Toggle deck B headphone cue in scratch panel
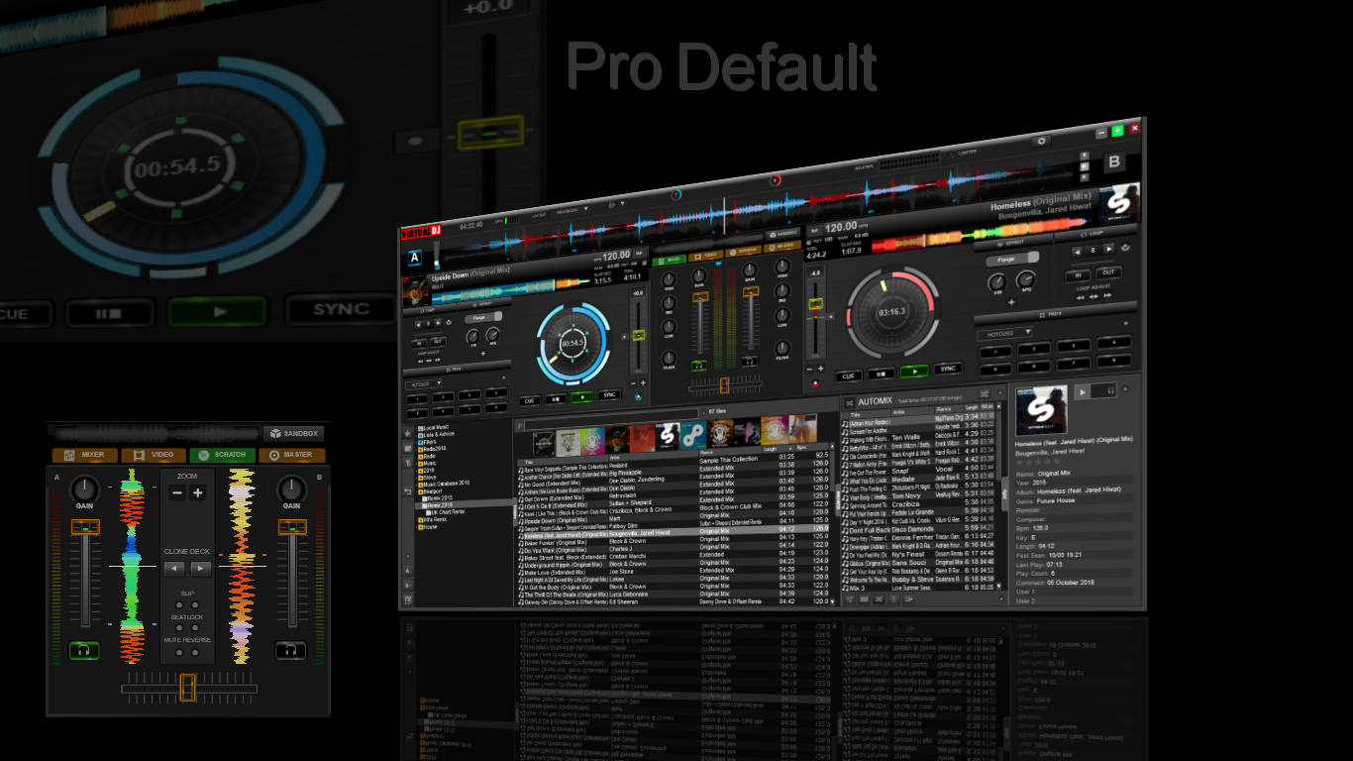Image resolution: width=1353 pixels, height=761 pixels. [x=290, y=651]
